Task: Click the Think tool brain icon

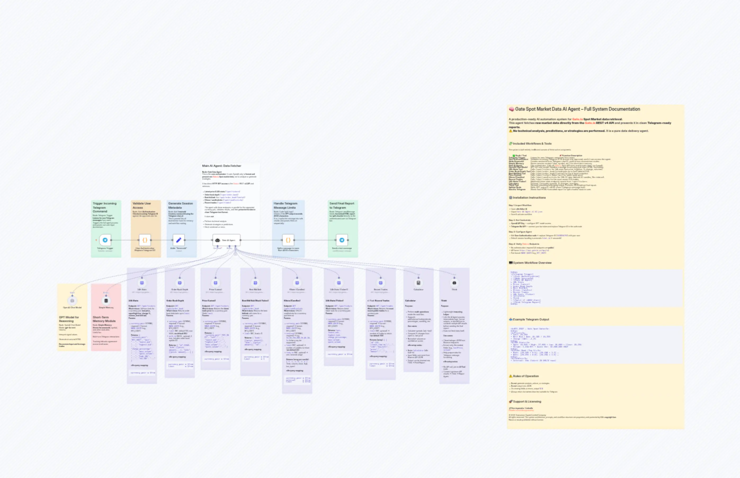Action: click(x=454, y=283)
